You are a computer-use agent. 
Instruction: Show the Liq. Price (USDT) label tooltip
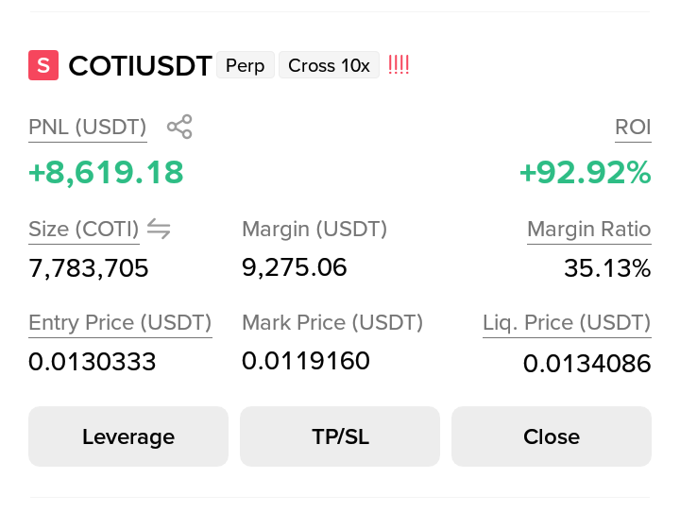(x=567, y=323)
